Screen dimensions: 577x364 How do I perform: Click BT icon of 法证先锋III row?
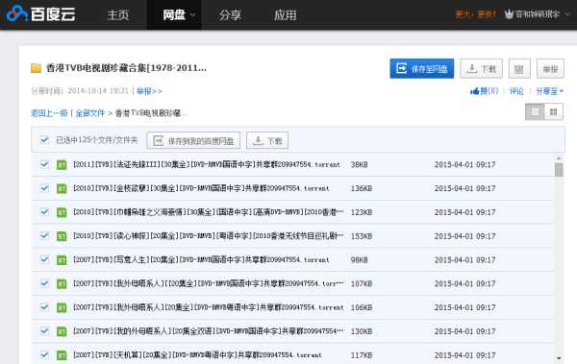(x=62, y=165)
